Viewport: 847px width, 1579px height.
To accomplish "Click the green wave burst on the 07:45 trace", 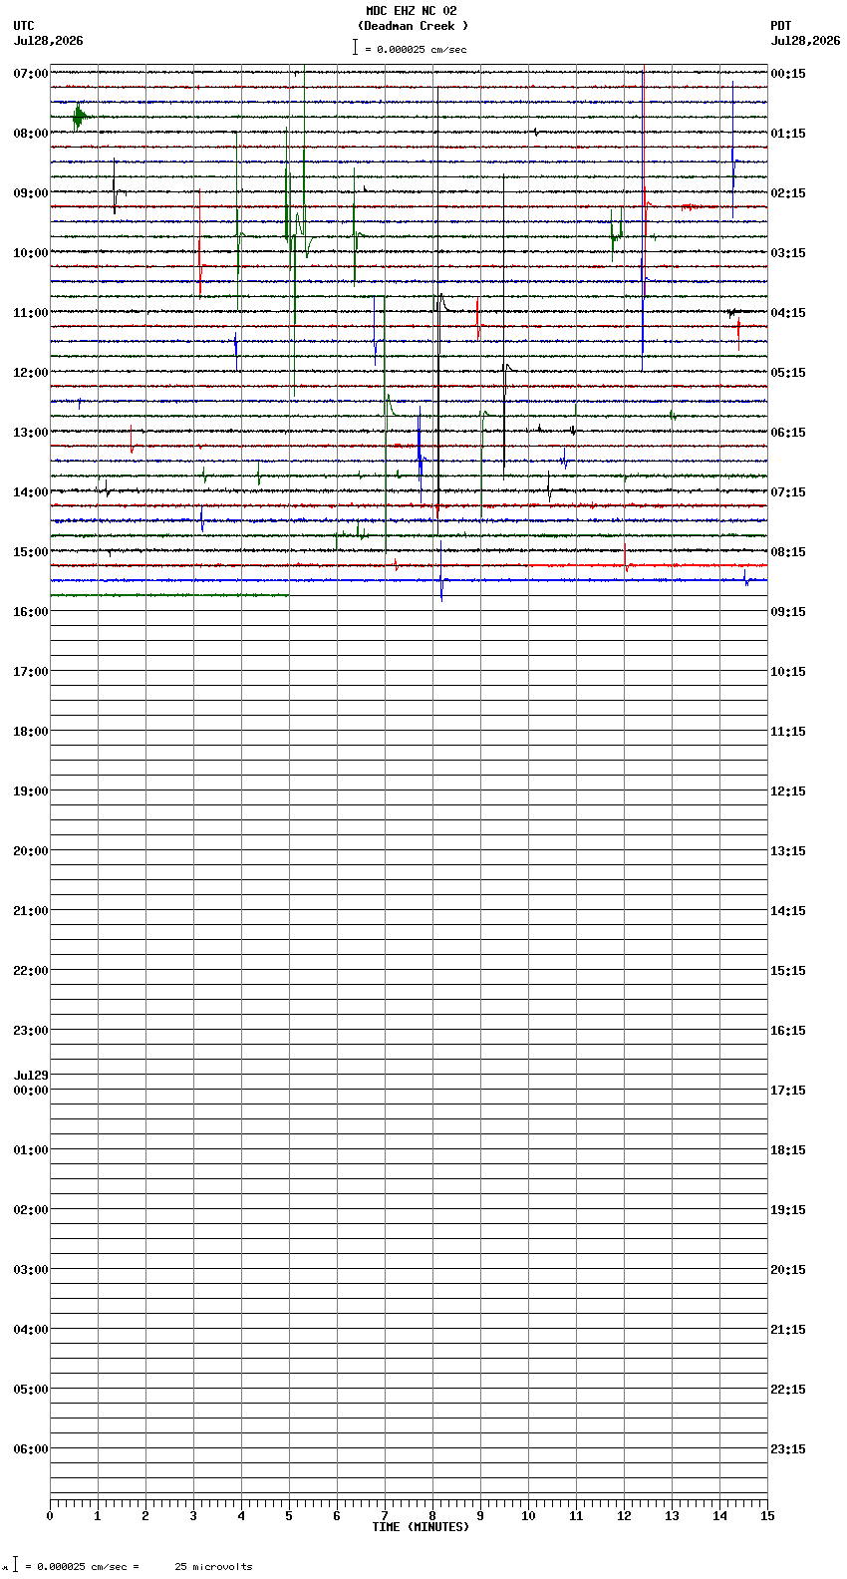I will coord(80,117).
